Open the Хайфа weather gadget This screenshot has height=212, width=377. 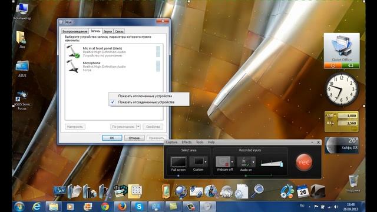[342, 145]
